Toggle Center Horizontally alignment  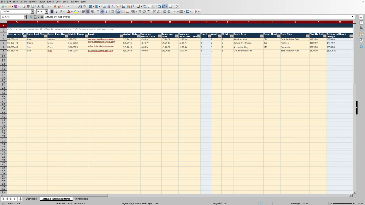coord(88,12)
